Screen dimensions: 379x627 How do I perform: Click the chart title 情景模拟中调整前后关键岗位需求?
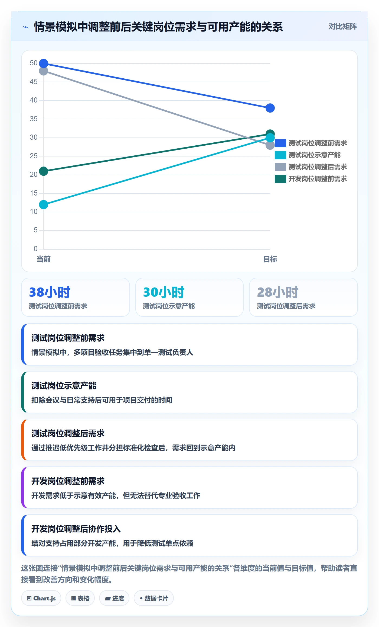158,27
